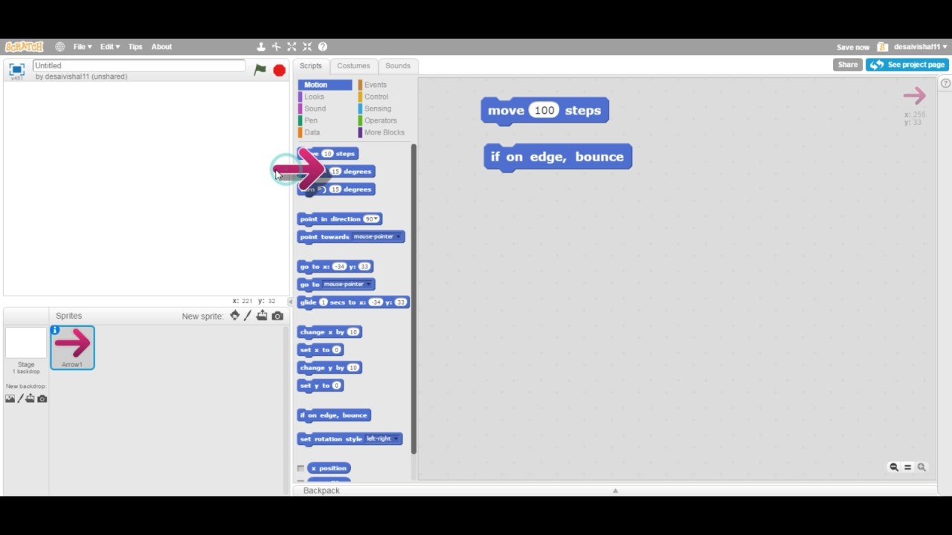Open point towards mouse-pointer dropdown
This screenshot has height=535, width=952.
click(377, 237)
